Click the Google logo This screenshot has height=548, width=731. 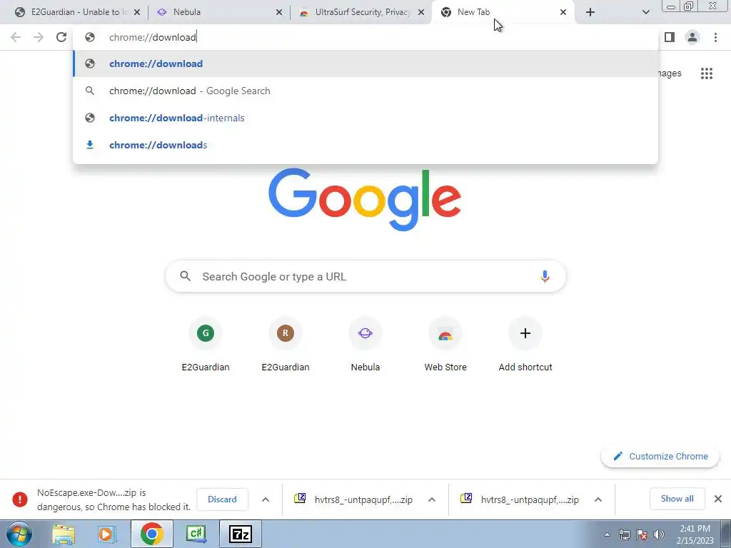pyautogui.click(x=365, y=200)
